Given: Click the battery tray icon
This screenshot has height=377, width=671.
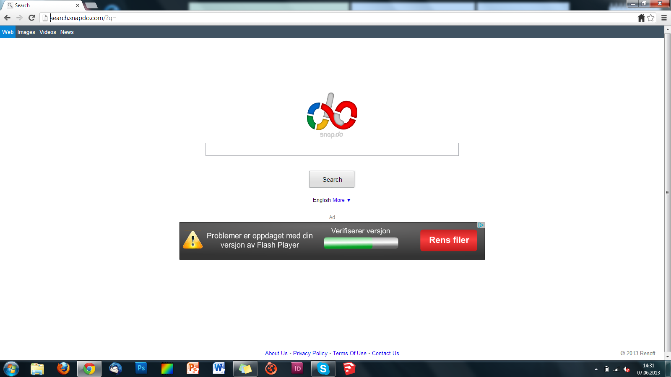Looking at the screenshot, I should [606, 369].
